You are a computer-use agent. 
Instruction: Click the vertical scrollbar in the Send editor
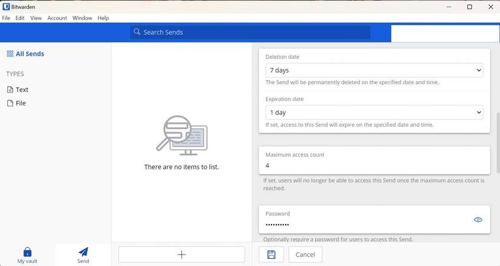498,143
